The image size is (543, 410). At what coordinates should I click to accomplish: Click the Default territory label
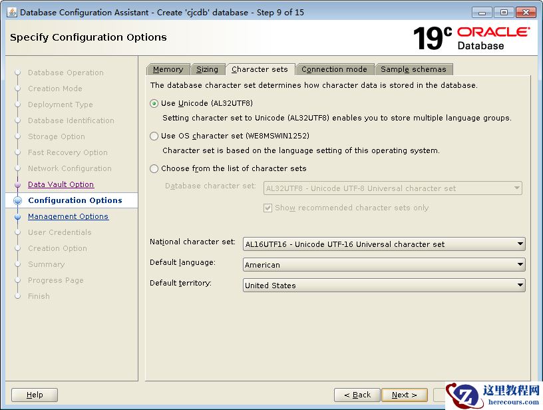180,283
